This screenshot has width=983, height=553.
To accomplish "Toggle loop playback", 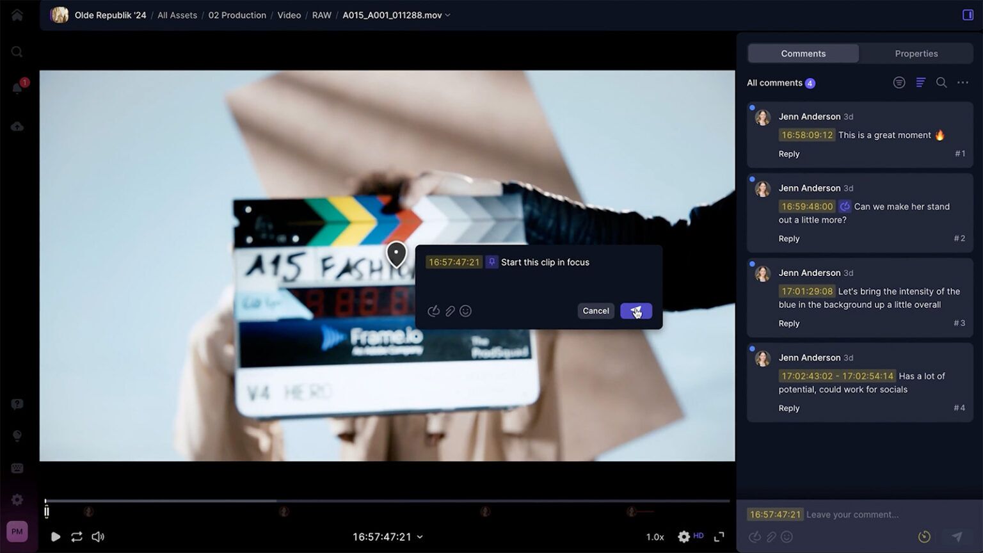I will point(76,536).
